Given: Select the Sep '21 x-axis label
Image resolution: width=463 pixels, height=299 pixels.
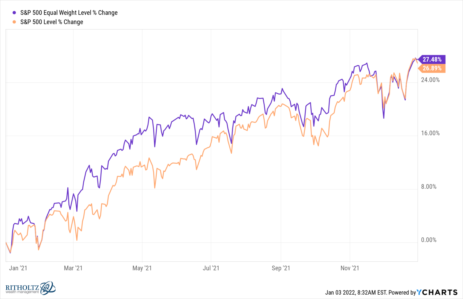Looking at the screenshot, I should pos(281,268).
